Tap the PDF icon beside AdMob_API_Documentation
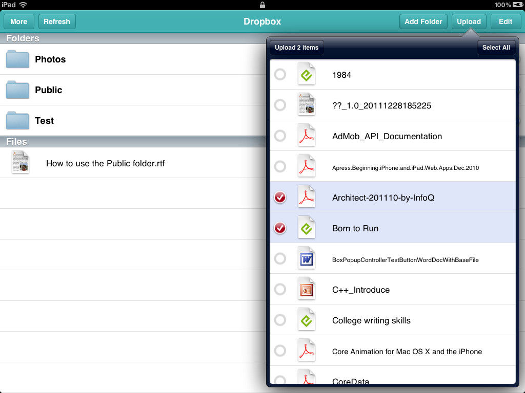 pyautogui.click(x=307, y=136)
